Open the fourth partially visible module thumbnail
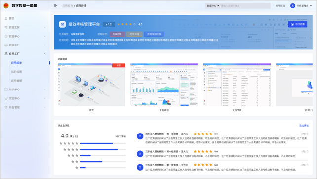The image size is (317, 179). pos(294,85)
